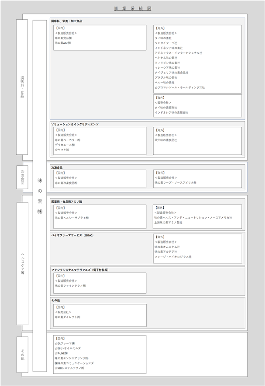Select the entry インドネシア味の素社

pyautogui.click(x=169, y=48)
